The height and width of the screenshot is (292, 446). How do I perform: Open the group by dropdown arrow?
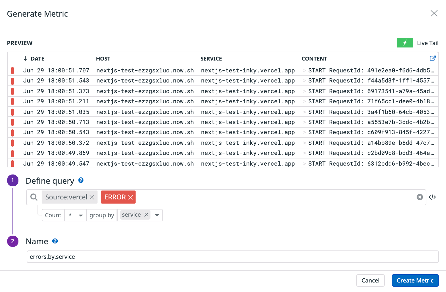coord(157,215)
